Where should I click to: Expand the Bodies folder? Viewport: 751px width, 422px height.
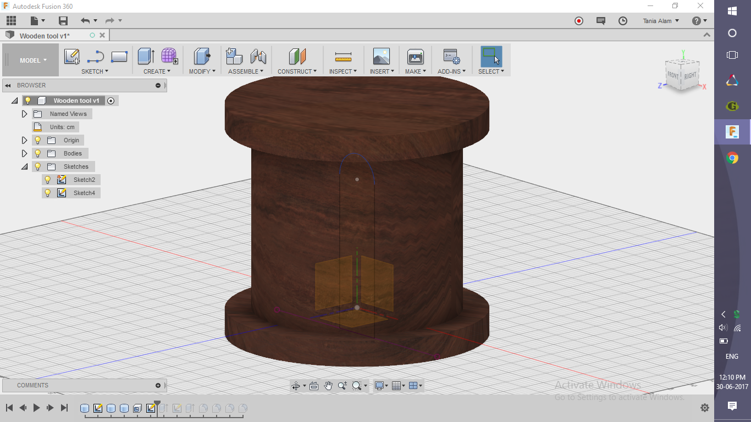click(24, 153)
